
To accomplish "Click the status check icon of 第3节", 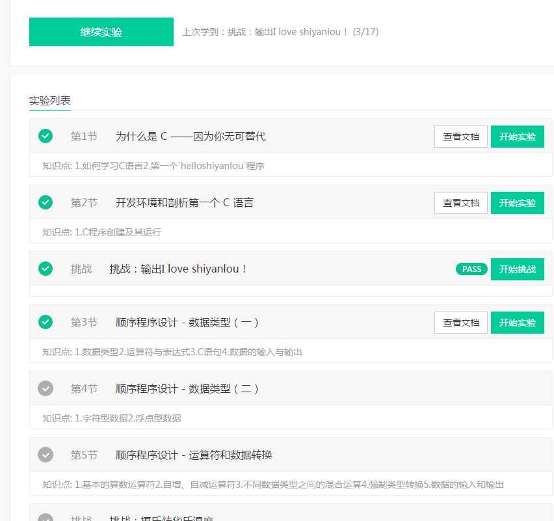I will point(45,322).
